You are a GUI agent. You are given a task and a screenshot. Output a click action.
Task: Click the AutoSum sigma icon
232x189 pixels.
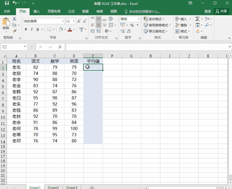click(198, 19)
